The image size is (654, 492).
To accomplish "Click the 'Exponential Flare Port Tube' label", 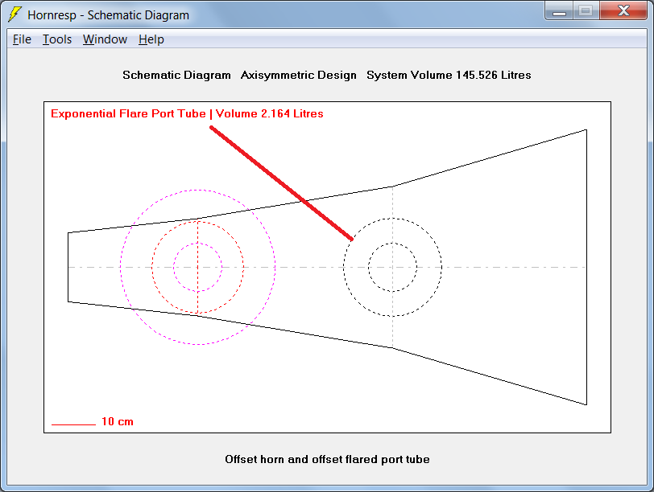I will coord(129,113).
